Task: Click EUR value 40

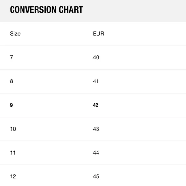Action: pyautogui.click(x=96, y=57)
